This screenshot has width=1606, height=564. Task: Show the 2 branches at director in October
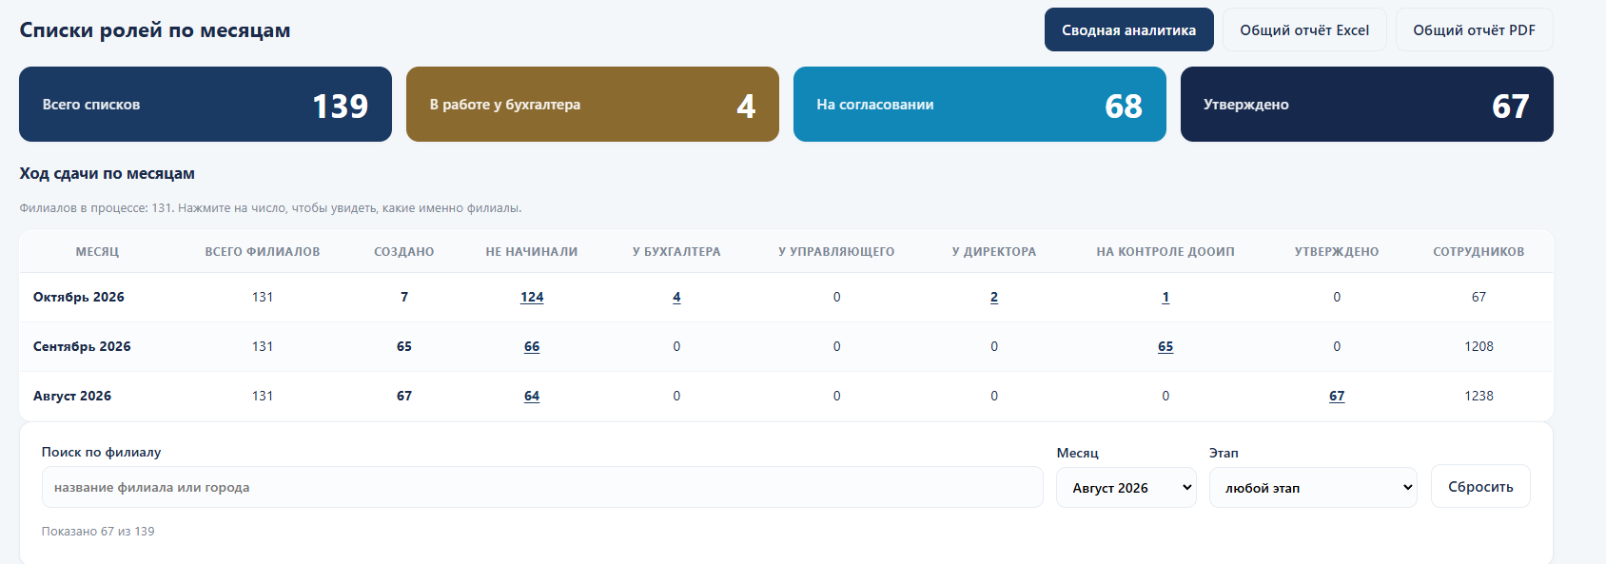point(994,297)
